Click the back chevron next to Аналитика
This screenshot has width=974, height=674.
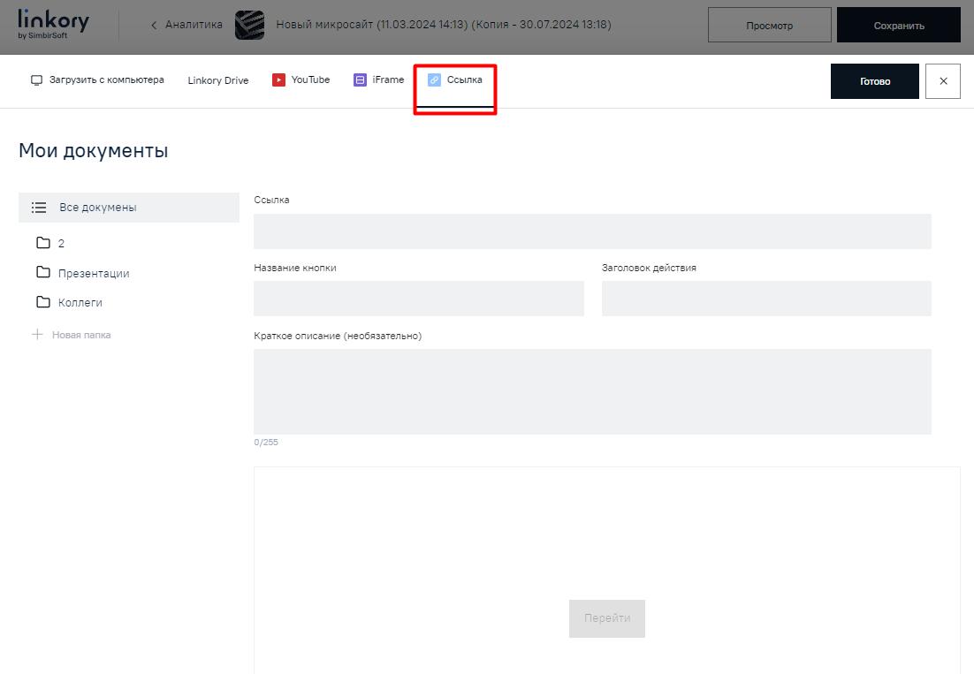coord(154,26)
